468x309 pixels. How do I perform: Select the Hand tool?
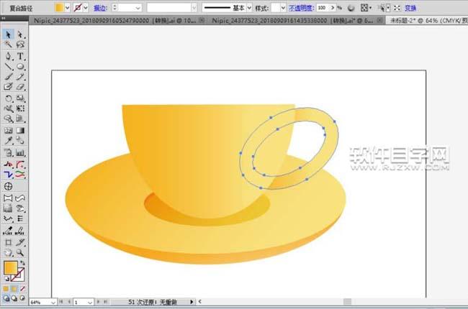pyautogui.click(x=8, y=253)
